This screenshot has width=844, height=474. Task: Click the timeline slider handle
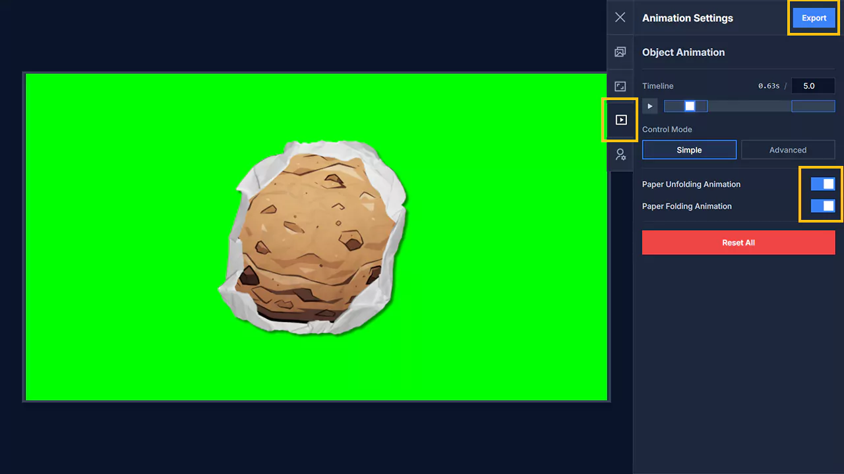pos(690,106)
